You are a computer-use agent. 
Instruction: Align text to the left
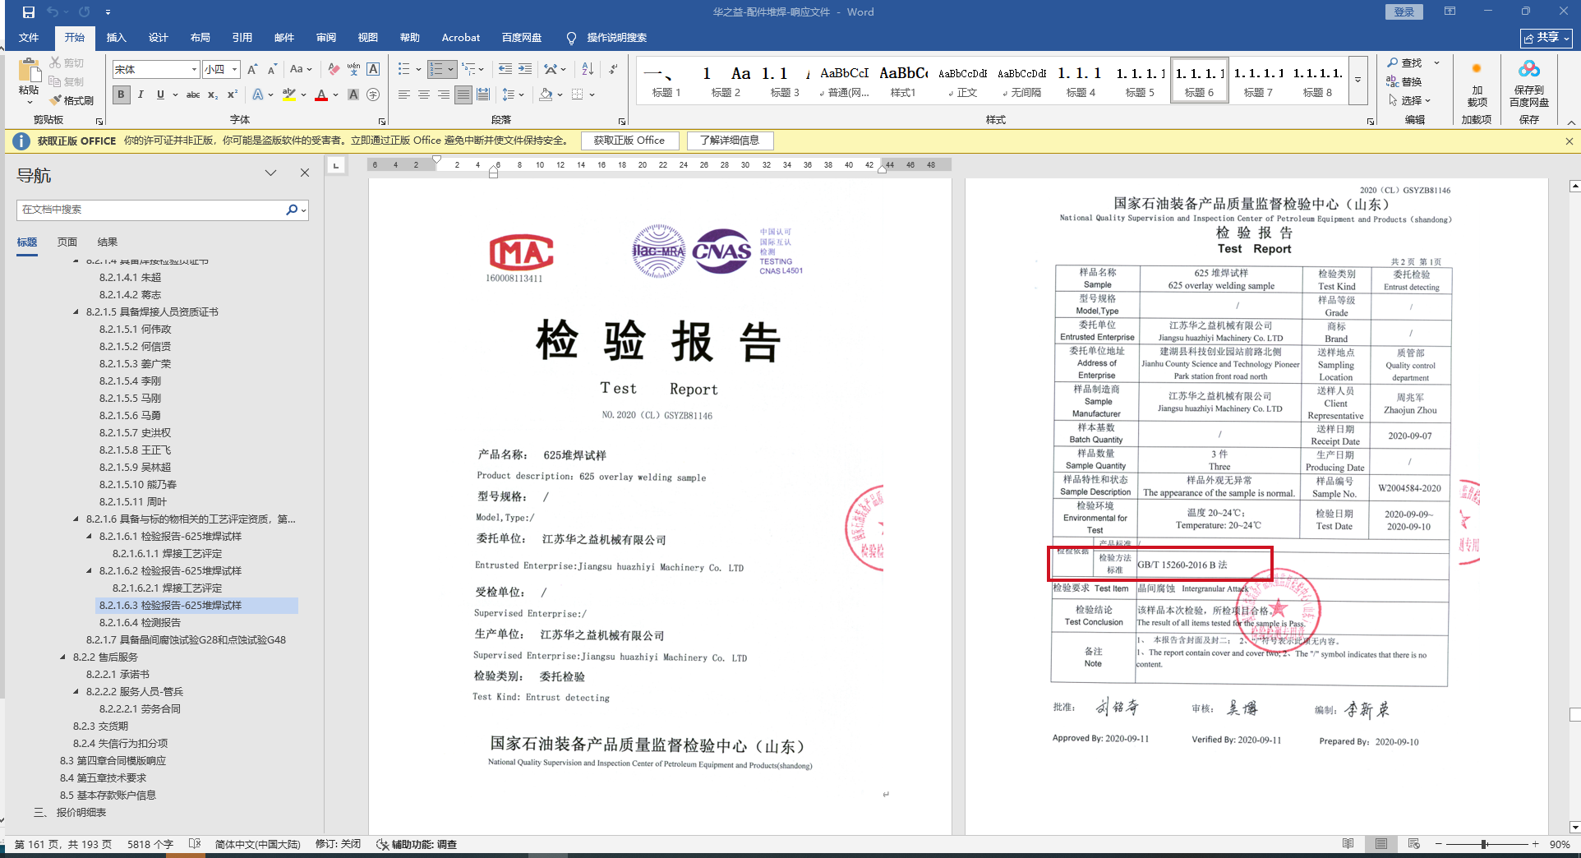[x=404, y=95]
